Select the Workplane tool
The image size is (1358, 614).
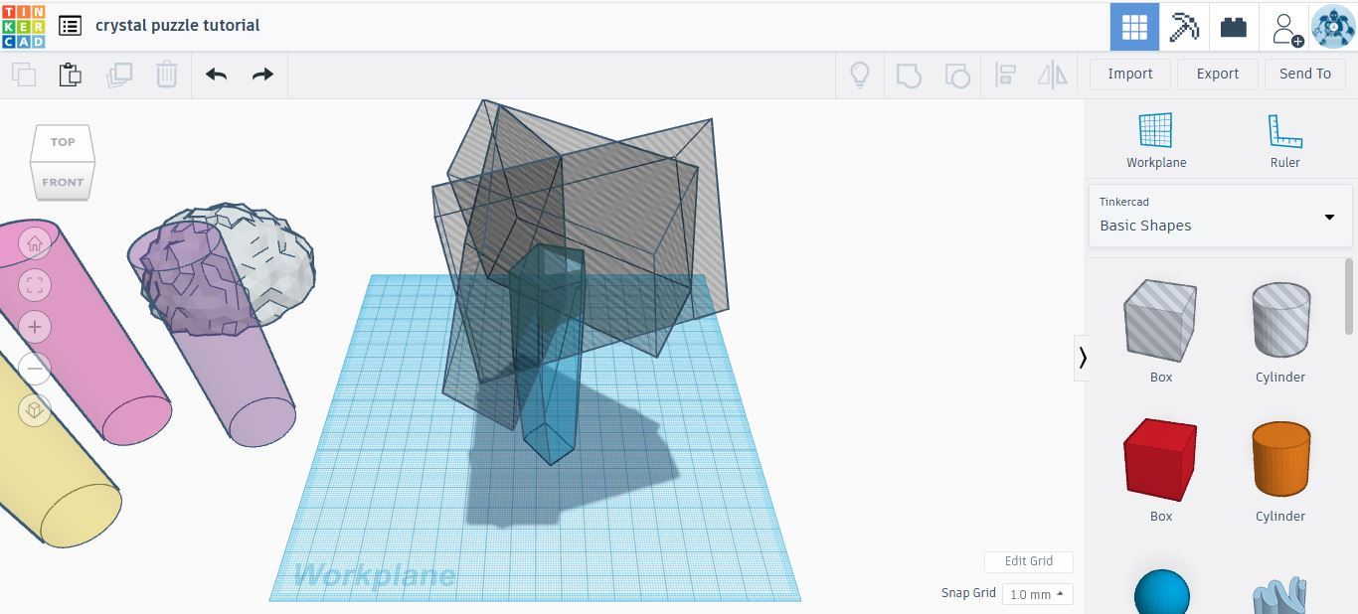coord(1156,140)
